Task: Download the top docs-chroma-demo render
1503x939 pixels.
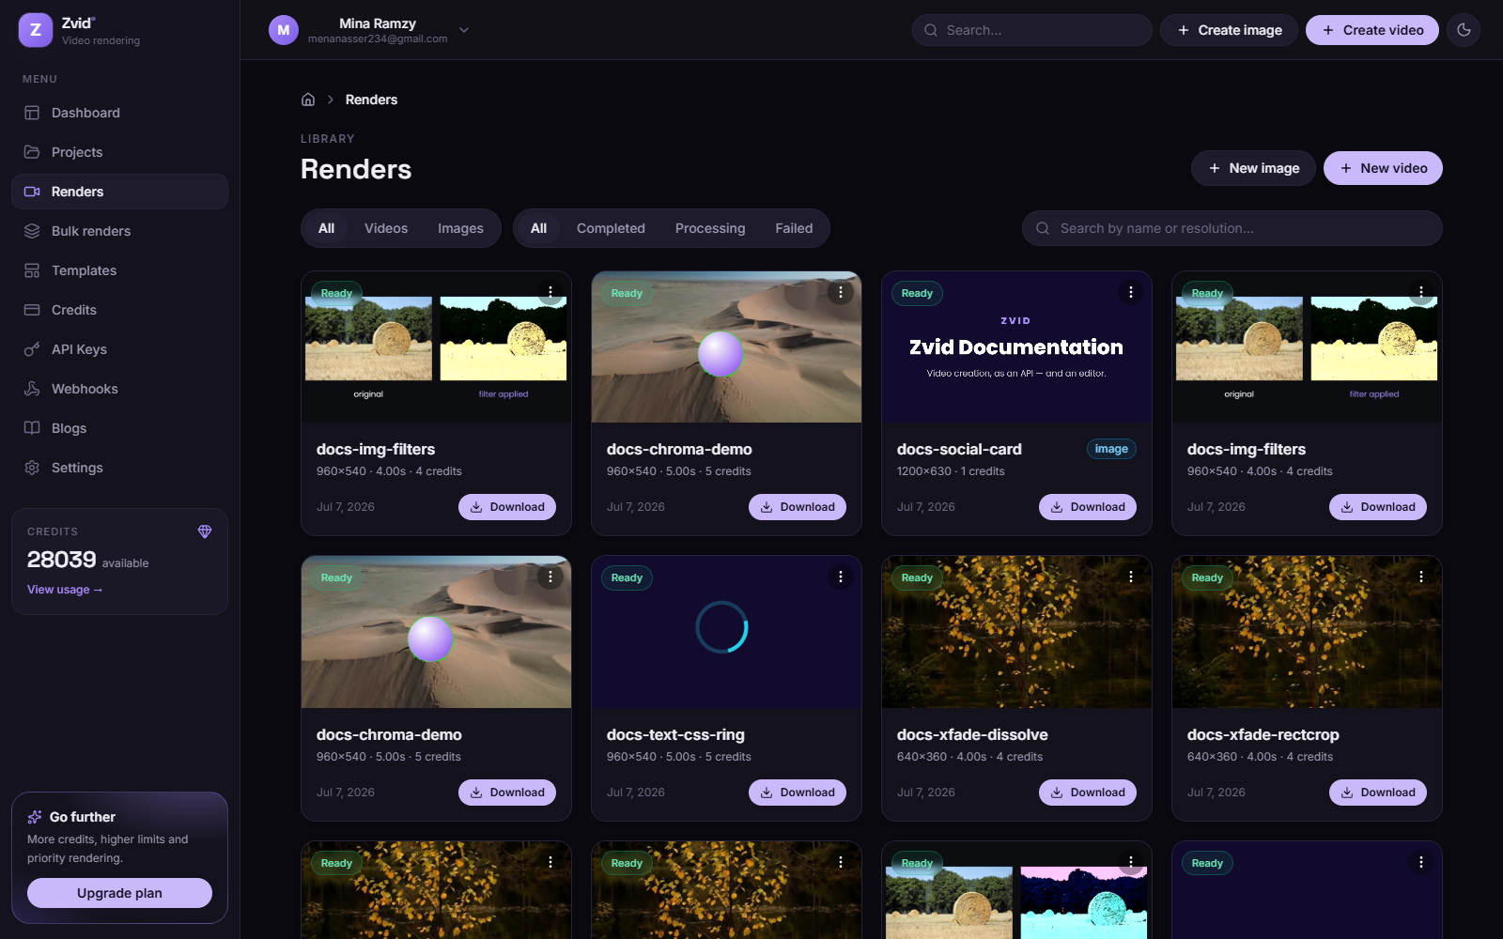Action: [798, 507]
